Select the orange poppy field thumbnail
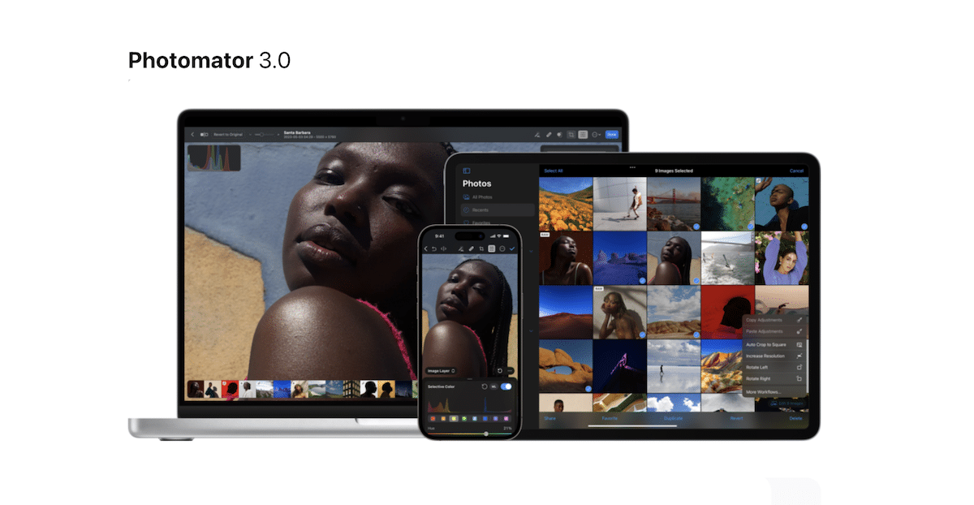 pos(565,203)
